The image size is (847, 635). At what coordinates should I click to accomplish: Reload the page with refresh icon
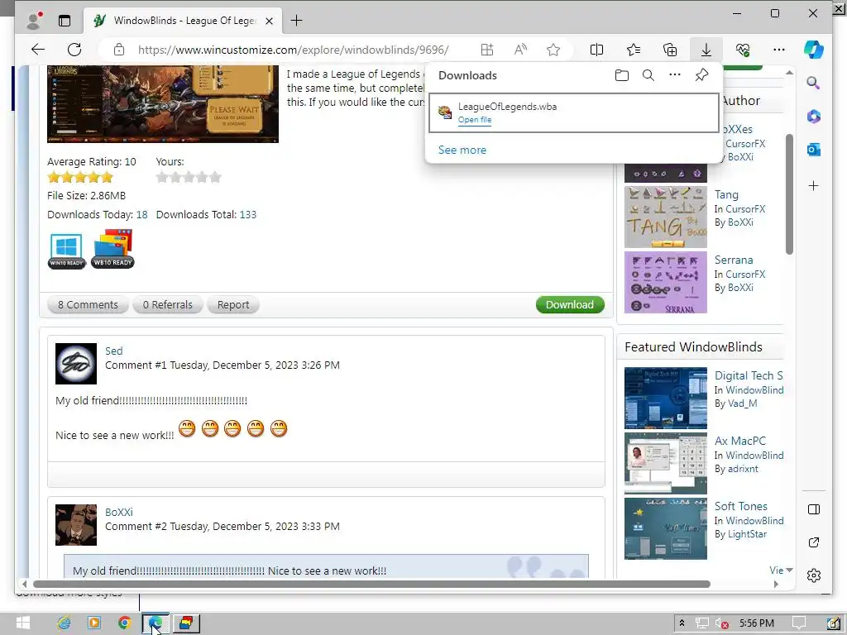click(x=74, y=50)
